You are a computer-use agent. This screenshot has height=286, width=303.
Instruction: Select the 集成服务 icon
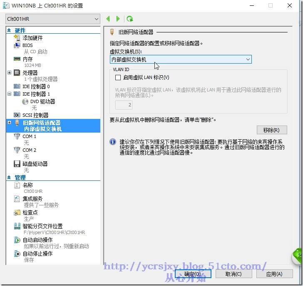click(x=17, y=199)
